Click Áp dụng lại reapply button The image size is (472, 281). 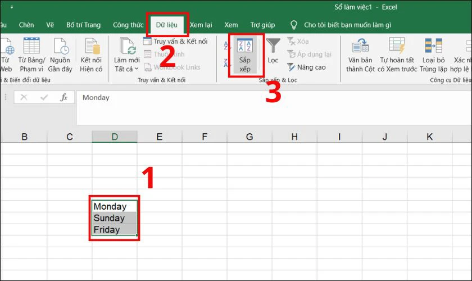[310, 54]
